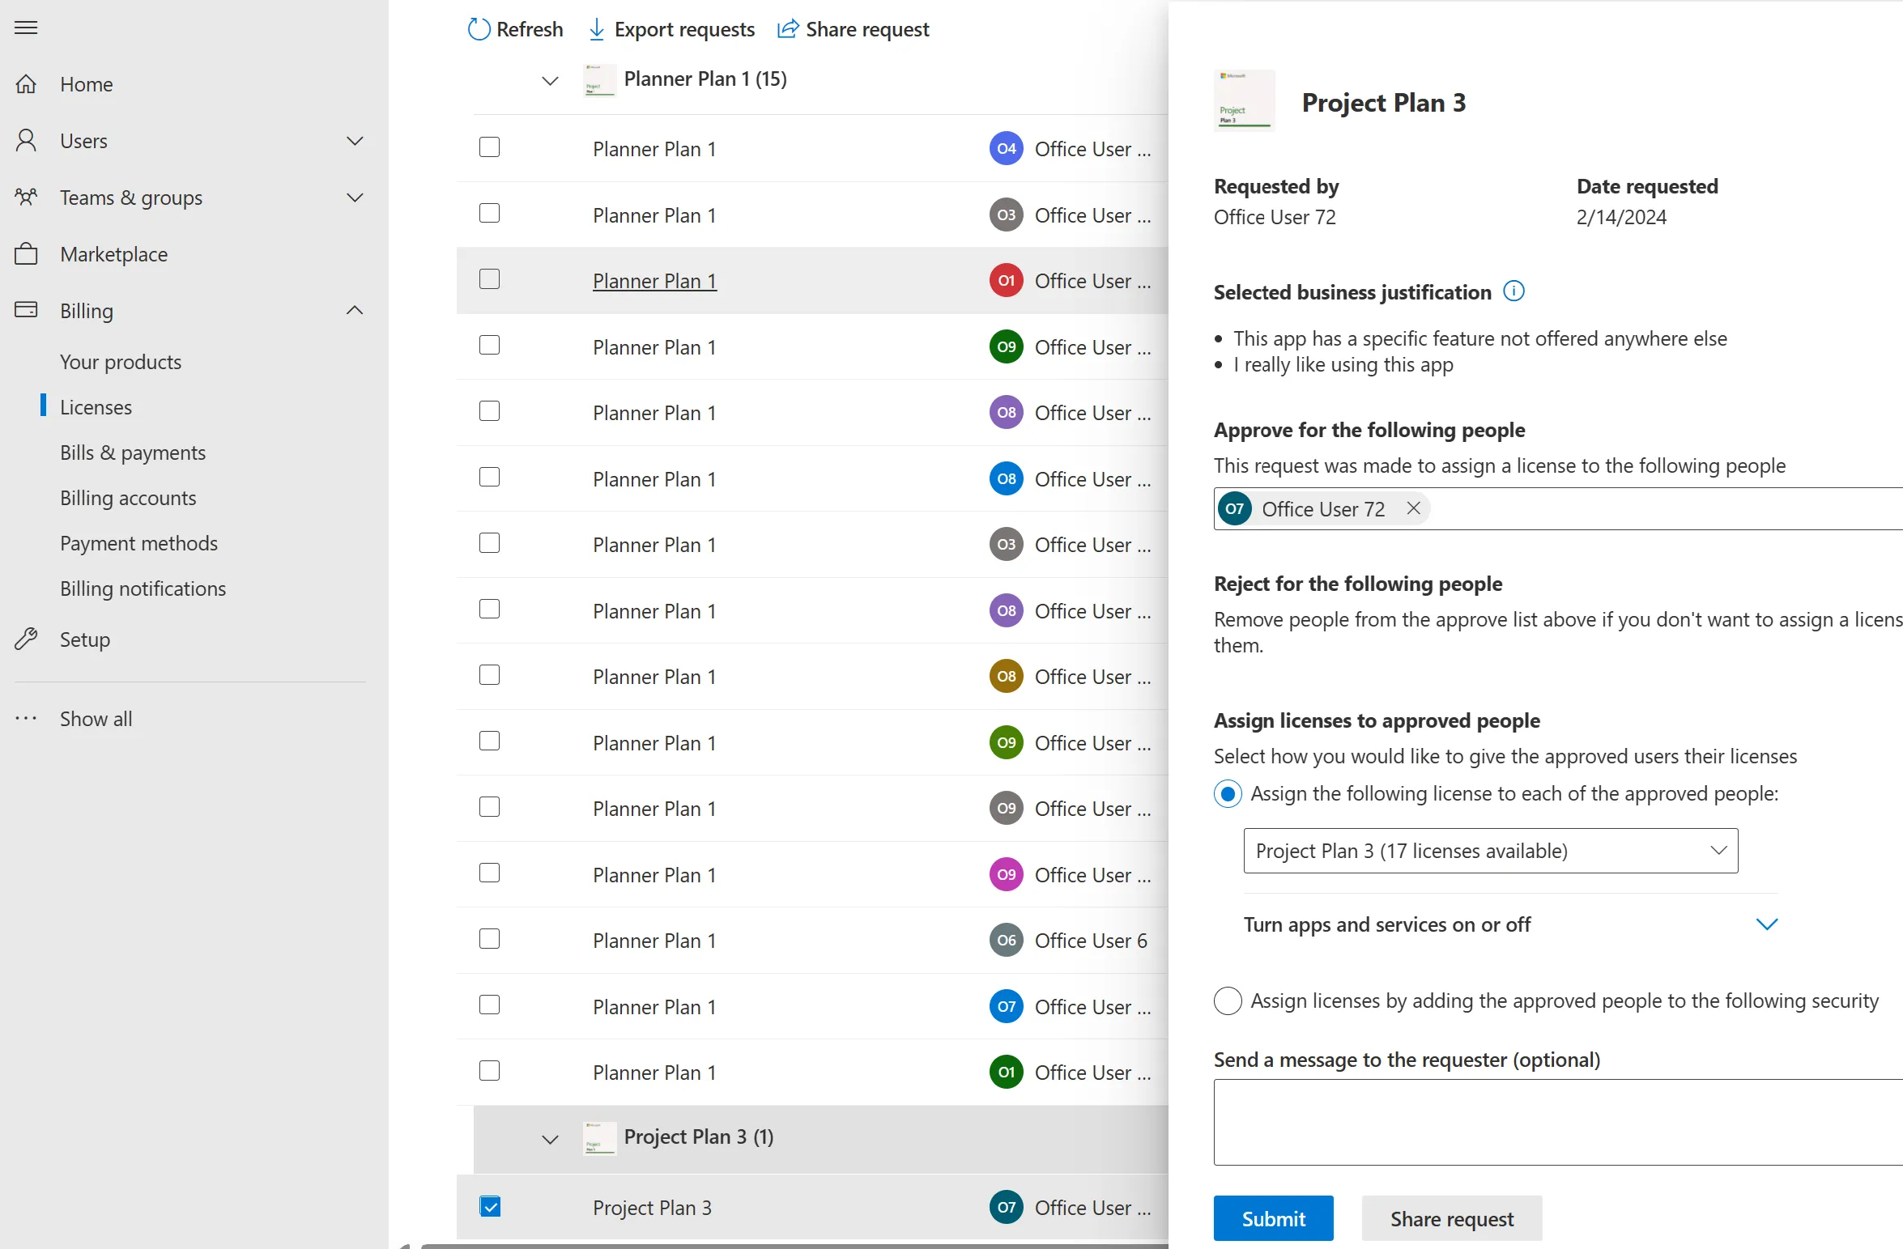Open Billing notifications
1903x1249 pixels.
coord(143,588)
